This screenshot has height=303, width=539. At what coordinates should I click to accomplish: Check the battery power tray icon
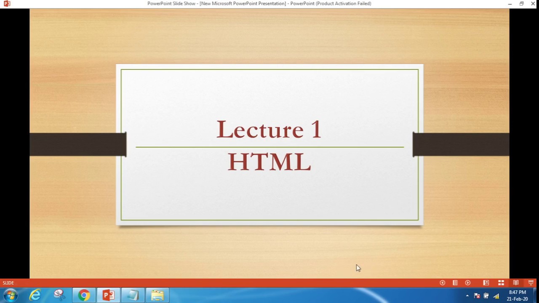[x=486, y=296]
